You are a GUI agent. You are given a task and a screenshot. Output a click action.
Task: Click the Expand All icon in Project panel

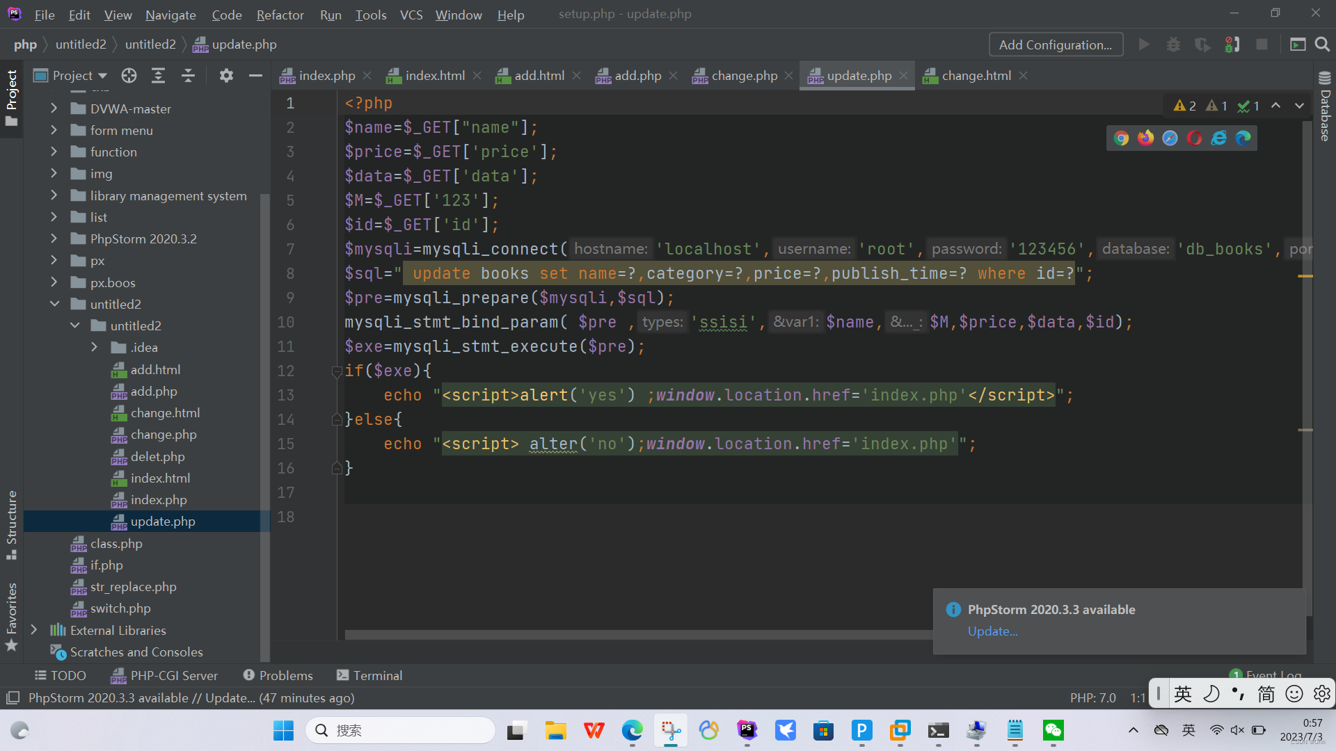(159, 76)
